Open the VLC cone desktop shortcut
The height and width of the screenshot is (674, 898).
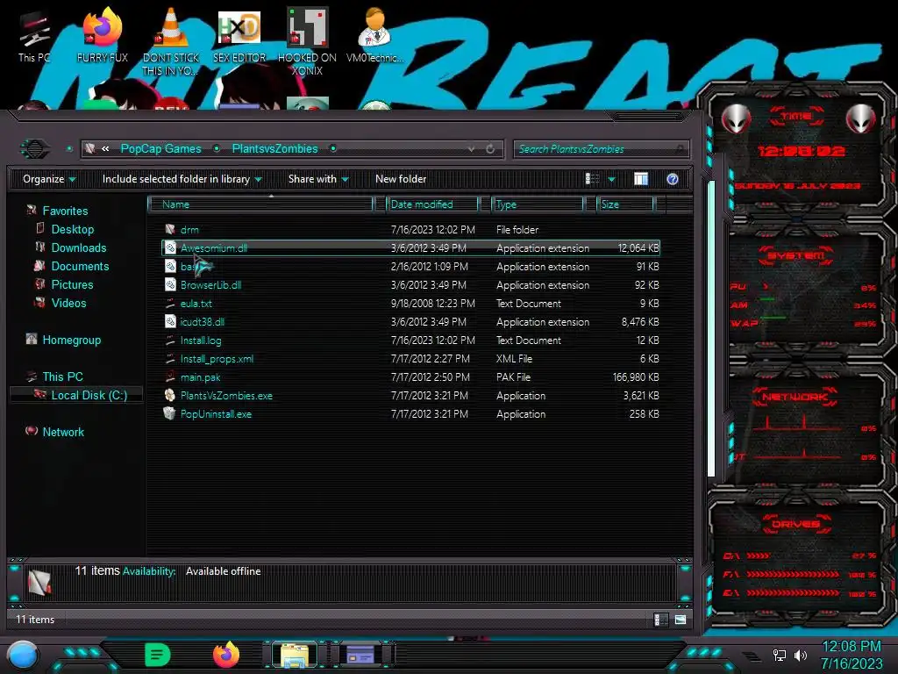pos(171,41)
